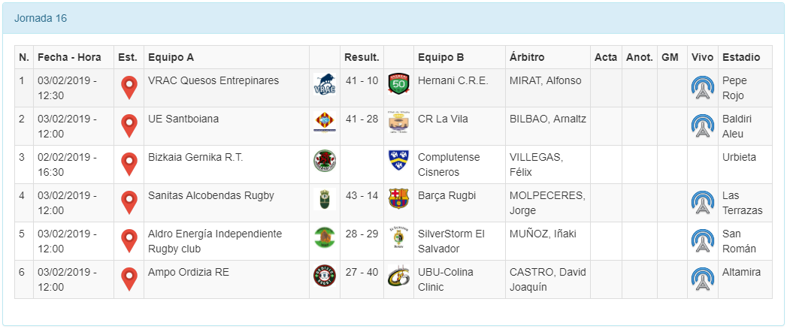The image size is (787, 329).
Task: Open live broadcast for Las Terrazas match
Action: (x=703, y=202)
